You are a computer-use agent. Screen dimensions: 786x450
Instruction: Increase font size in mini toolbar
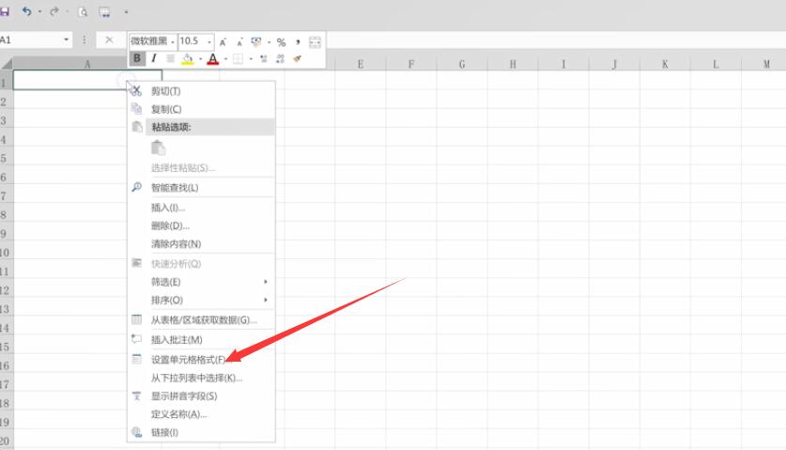pos(223,42)
